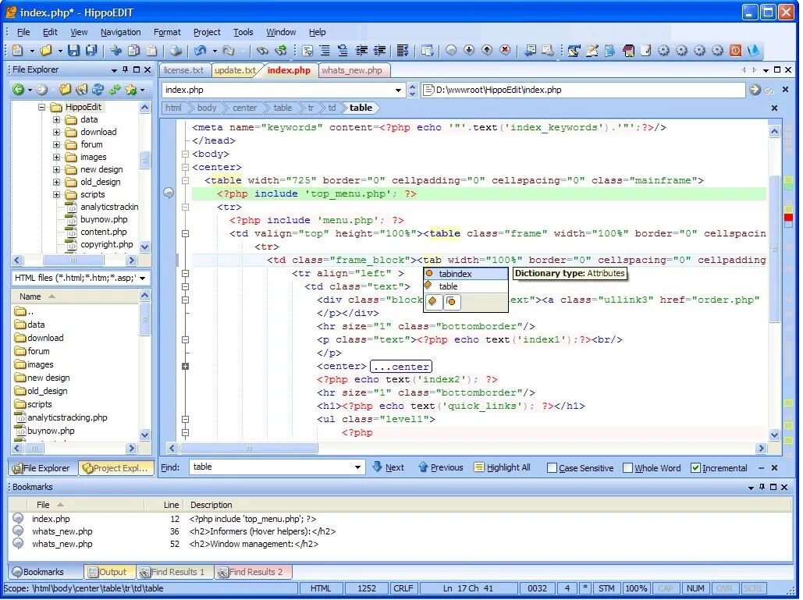Click the Open file folder icon
803x600 pixels.
pyautogui.click(x=46, y=50)
